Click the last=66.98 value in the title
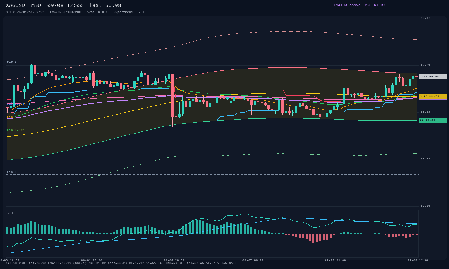449x269 pixels. point(105,5)
